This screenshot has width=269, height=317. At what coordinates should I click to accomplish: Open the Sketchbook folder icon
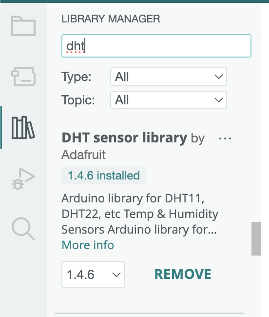point(23,26)
